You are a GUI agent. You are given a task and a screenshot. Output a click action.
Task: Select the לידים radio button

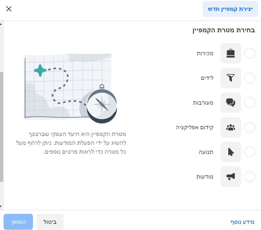[250, 78]
